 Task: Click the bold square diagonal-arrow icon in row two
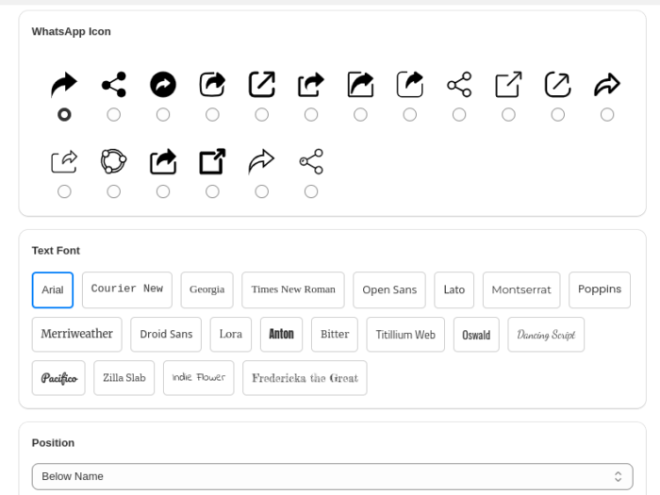[x=212, y=161]
